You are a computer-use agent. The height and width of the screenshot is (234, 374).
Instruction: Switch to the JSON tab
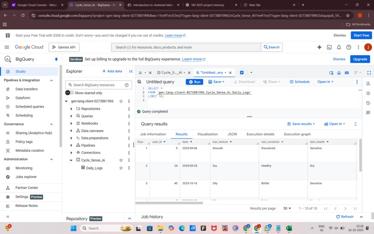[x=232, y=134]
